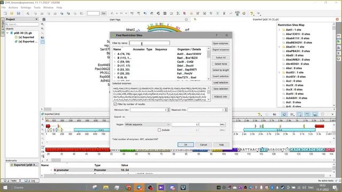Open the Region Whole sequence dropdown

(x=147, y=124)
